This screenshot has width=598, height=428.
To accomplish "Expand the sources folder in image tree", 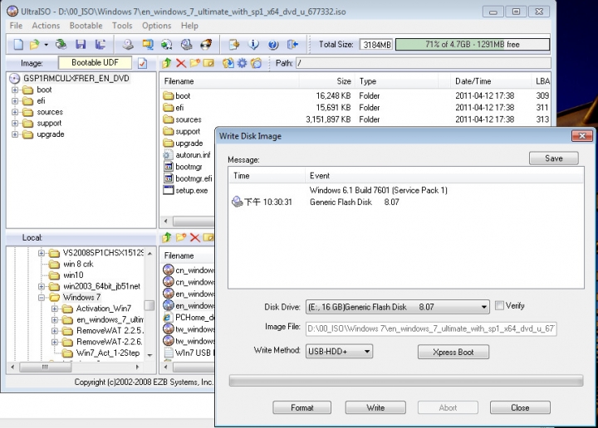I will [15, 112].
